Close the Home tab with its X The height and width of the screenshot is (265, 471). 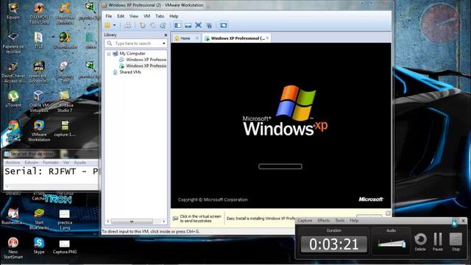coord(197,38)
